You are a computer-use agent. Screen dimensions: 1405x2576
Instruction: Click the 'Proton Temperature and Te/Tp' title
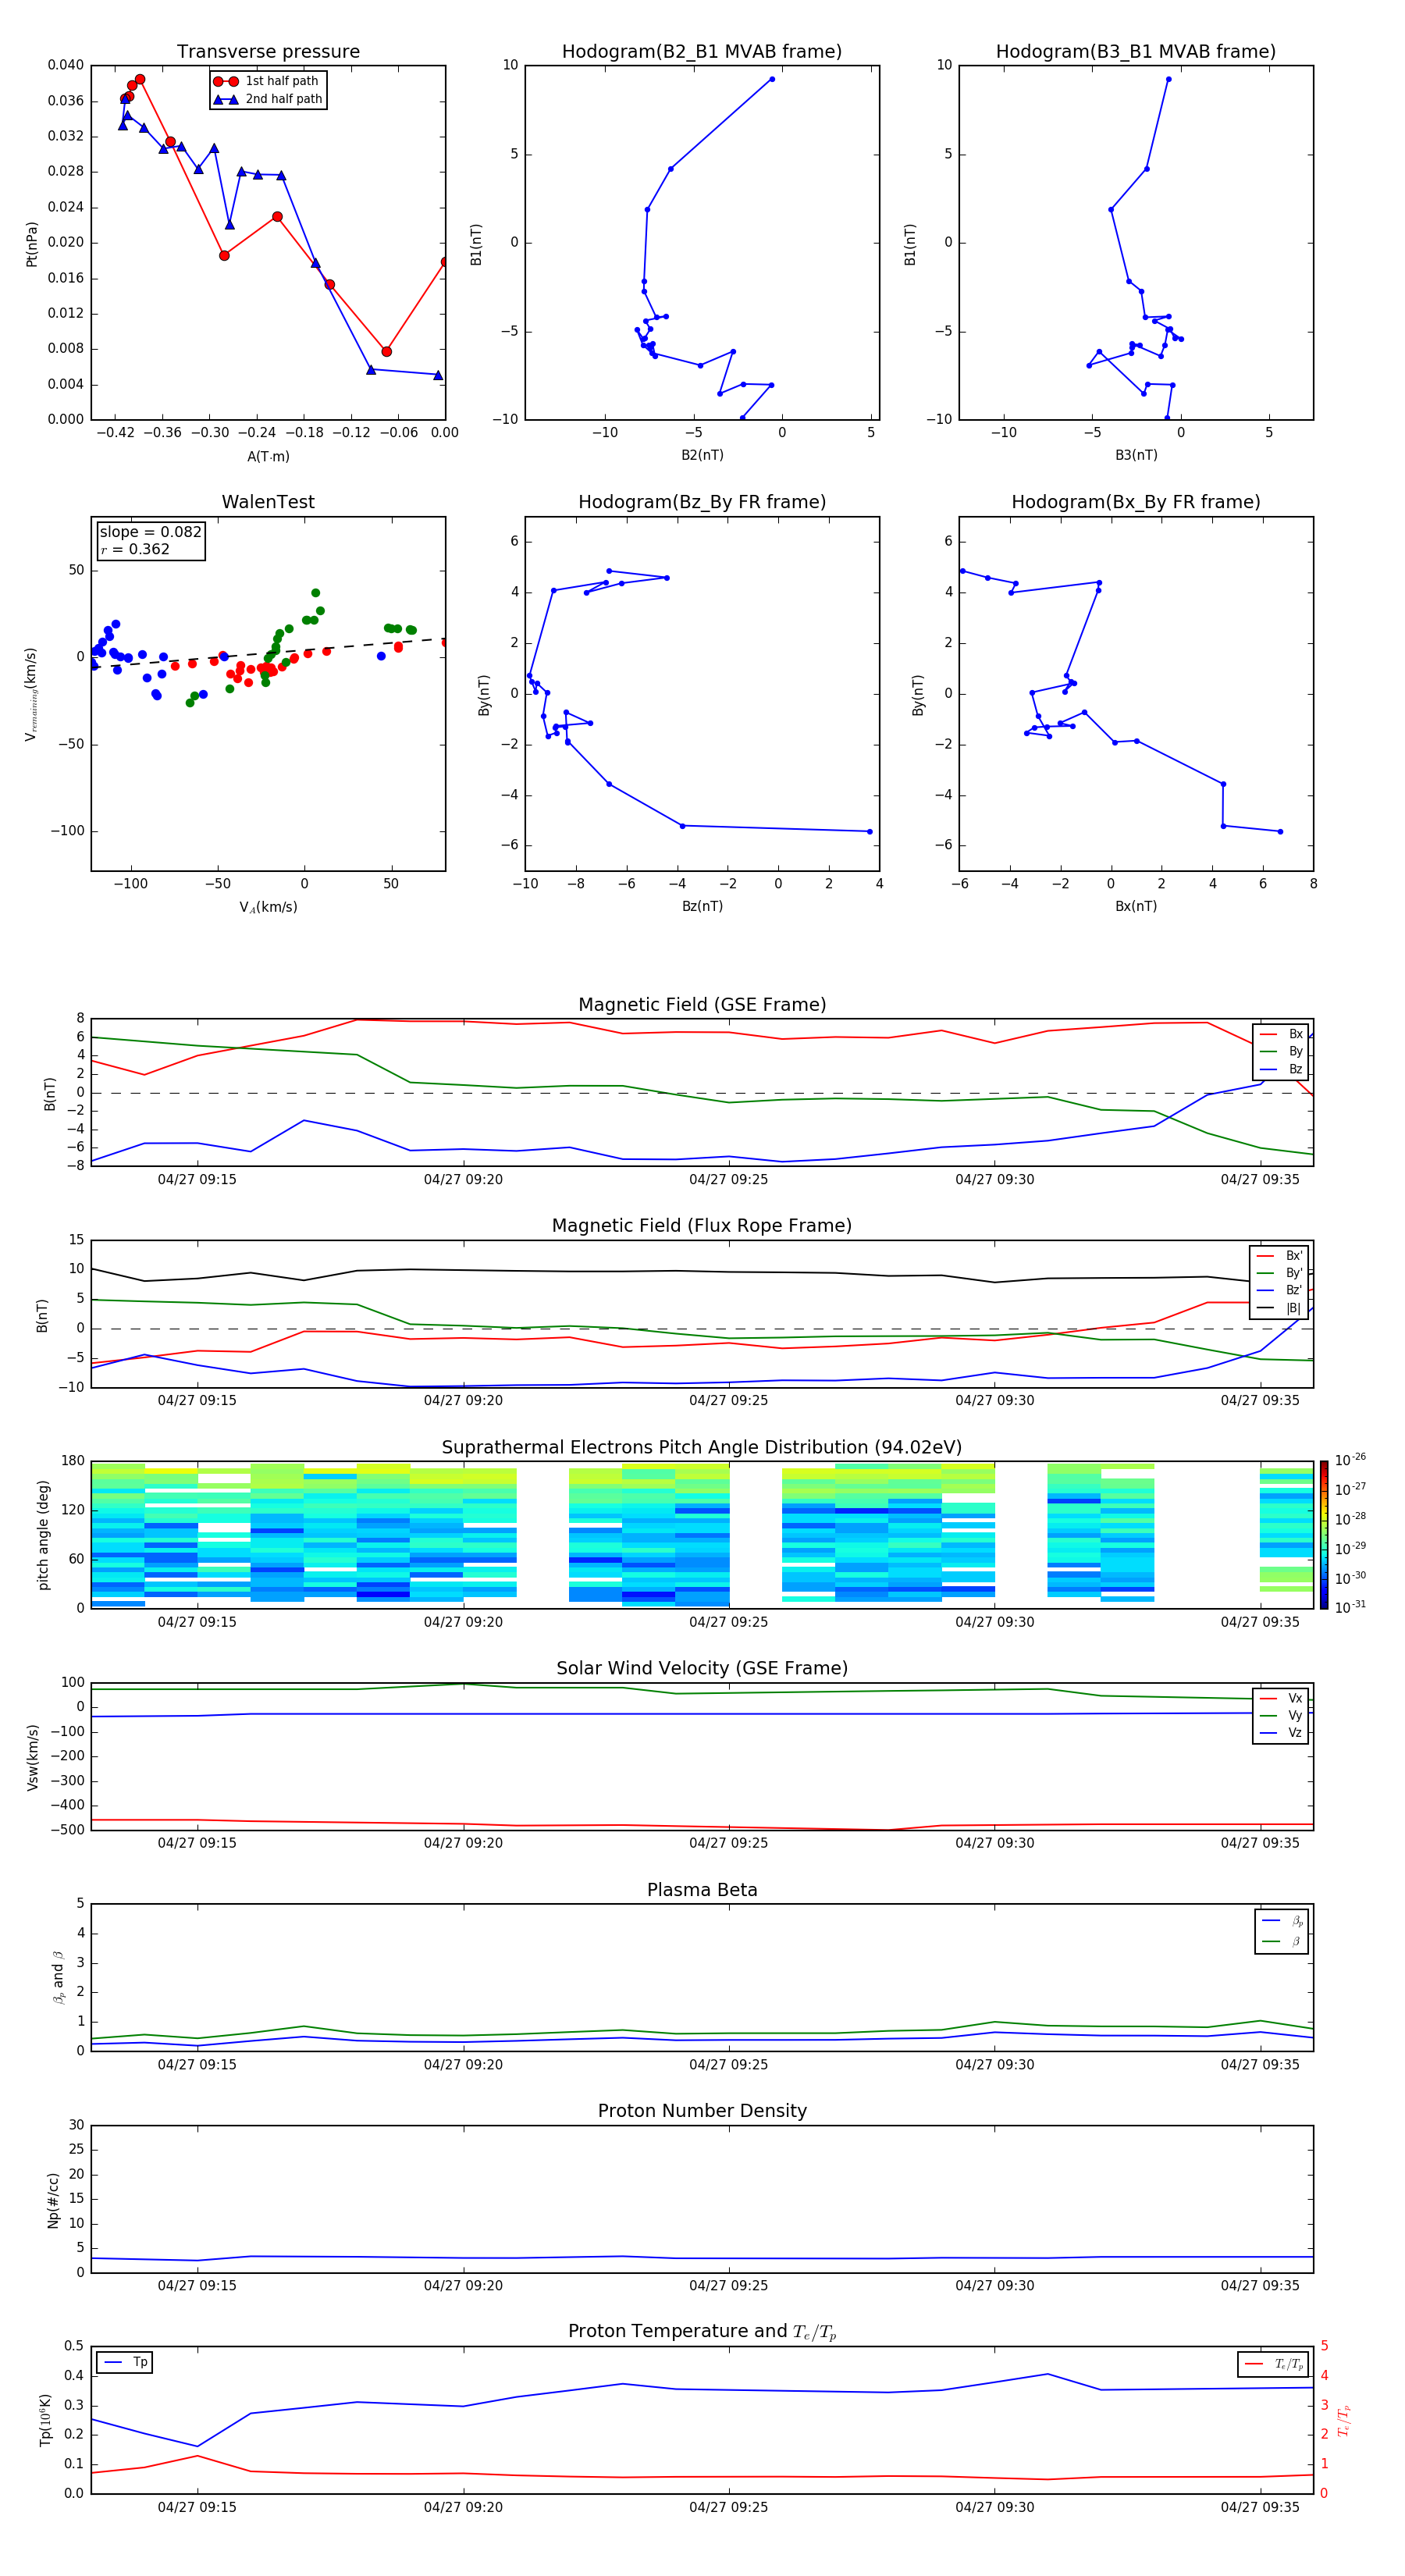tap(702, 2332)
